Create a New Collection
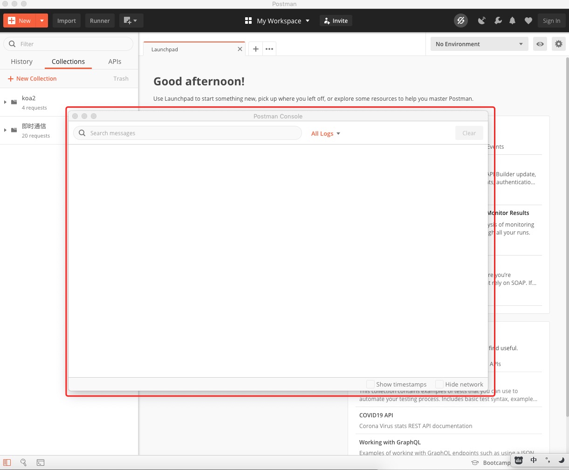The width and height of the screenshot is (569, 470). click(32, 79)
